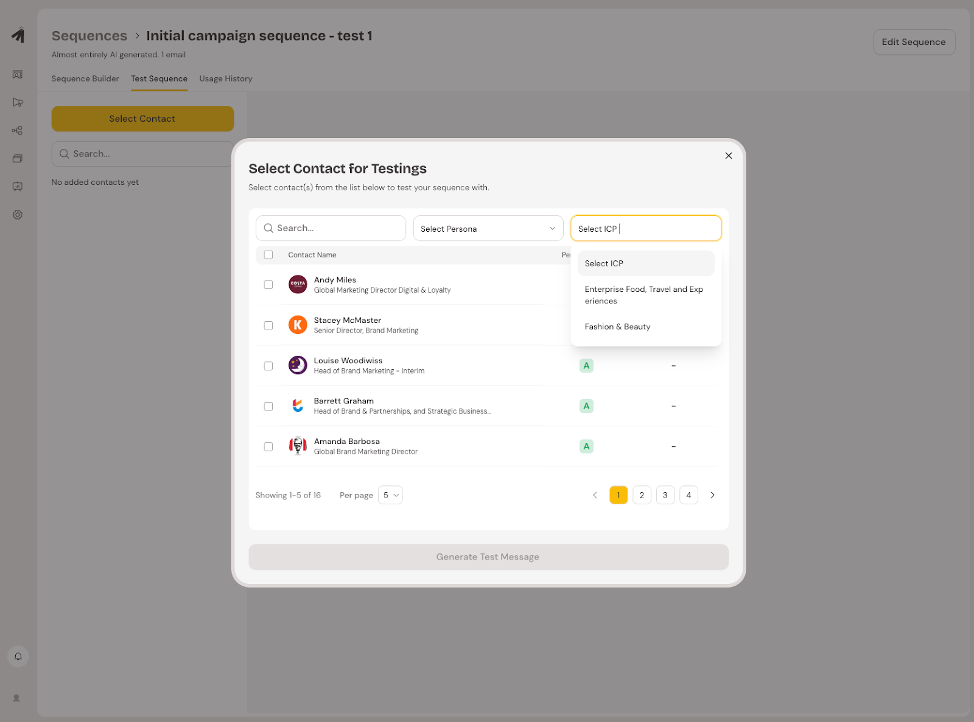Screen dimensions: 974x722
Task: Click the next page arrow in pagination
Action: click(x=712, y=495)
